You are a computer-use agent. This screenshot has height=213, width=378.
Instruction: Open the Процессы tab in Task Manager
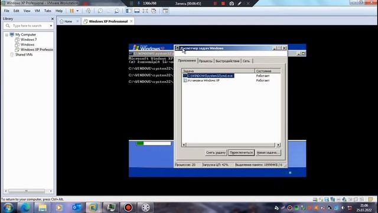[206, 61]
